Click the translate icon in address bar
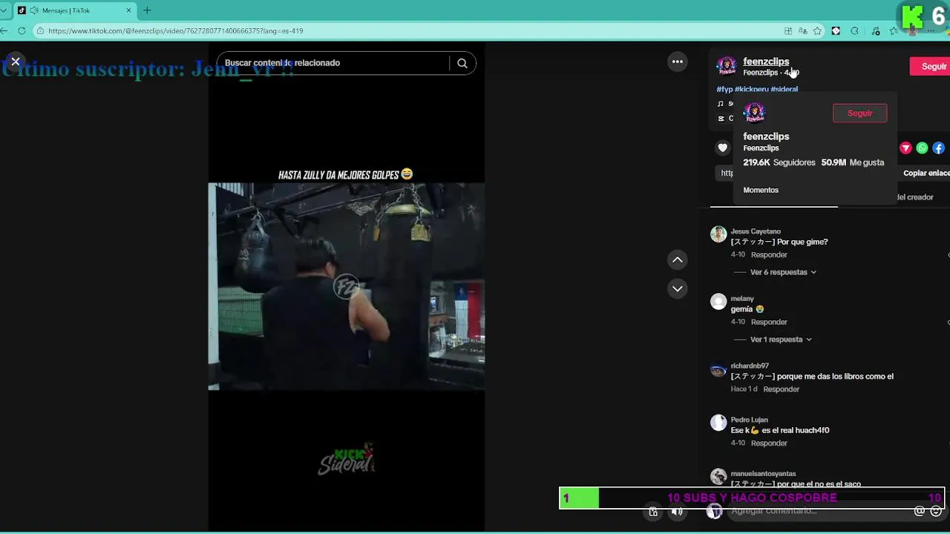950x534 pixels. click(x=802, y=30)
